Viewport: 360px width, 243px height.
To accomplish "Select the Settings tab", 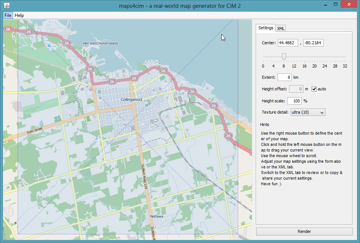I will click(265, 28).
